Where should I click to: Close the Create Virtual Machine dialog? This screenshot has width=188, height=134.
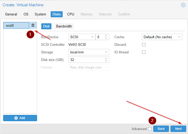[183, 5]
